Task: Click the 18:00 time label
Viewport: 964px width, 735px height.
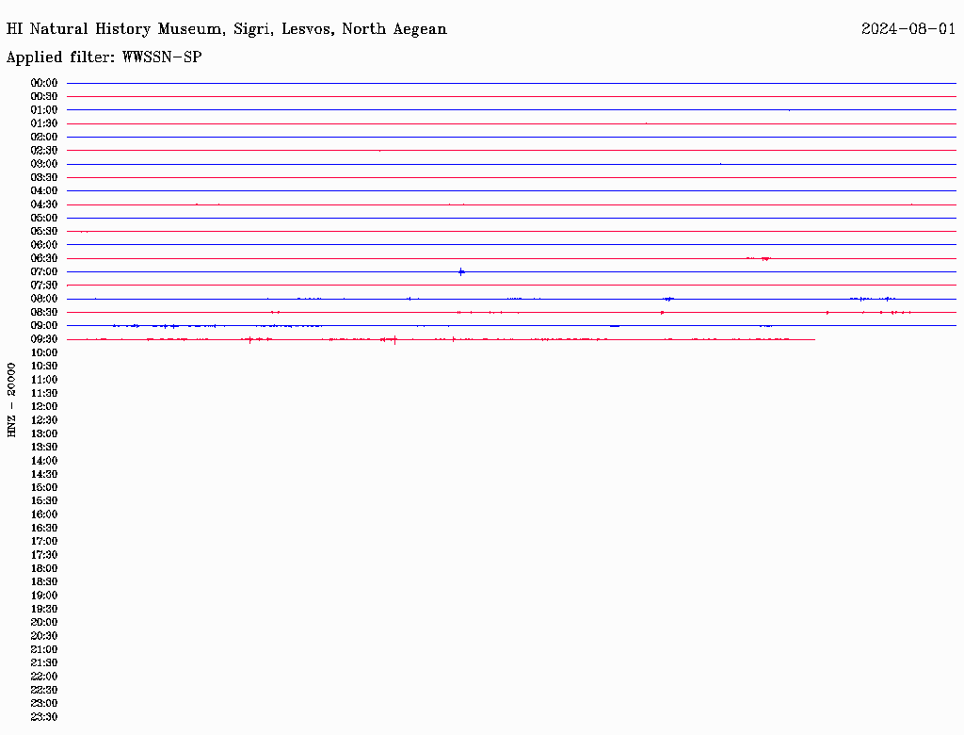Action: [x=44, y=568]
